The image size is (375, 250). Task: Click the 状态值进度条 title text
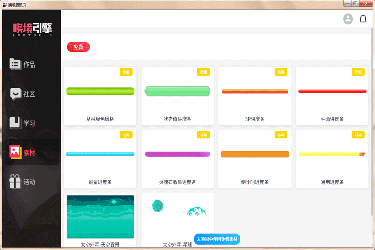[178, 119]
